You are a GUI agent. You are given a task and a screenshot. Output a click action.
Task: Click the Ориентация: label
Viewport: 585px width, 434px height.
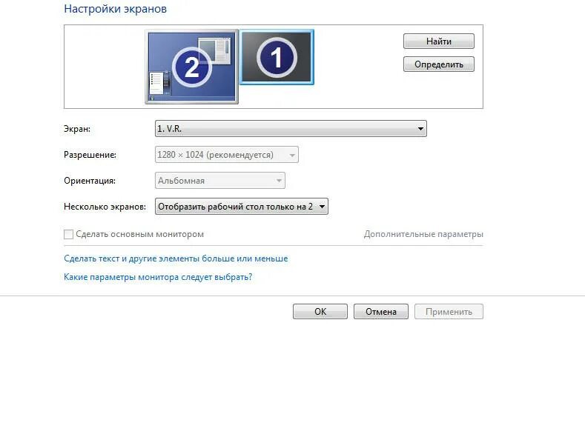click(x=90, y=181)
